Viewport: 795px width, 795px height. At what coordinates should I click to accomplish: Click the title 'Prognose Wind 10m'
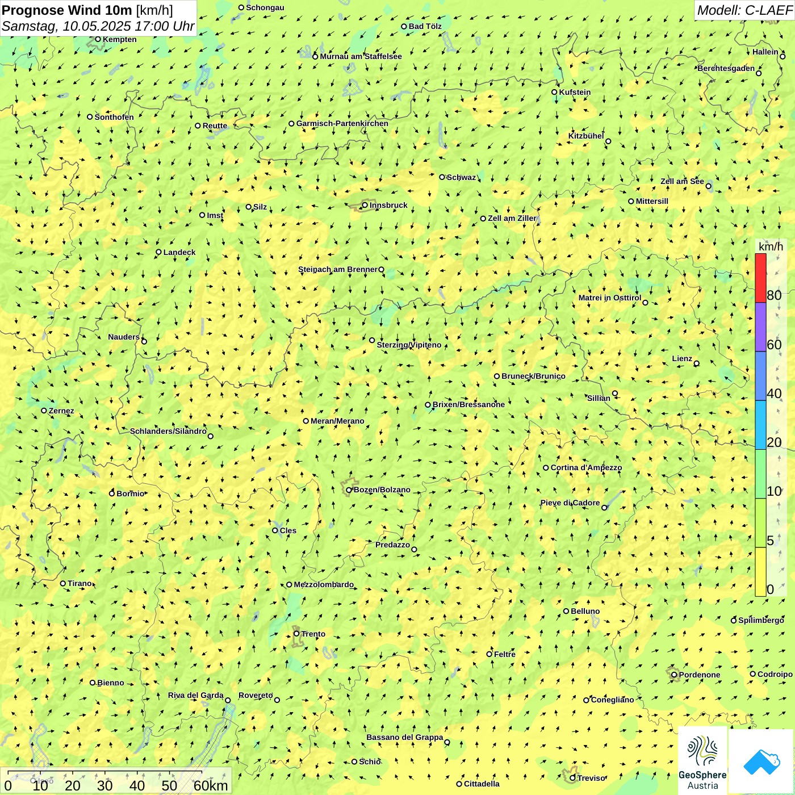pos(67,10)
